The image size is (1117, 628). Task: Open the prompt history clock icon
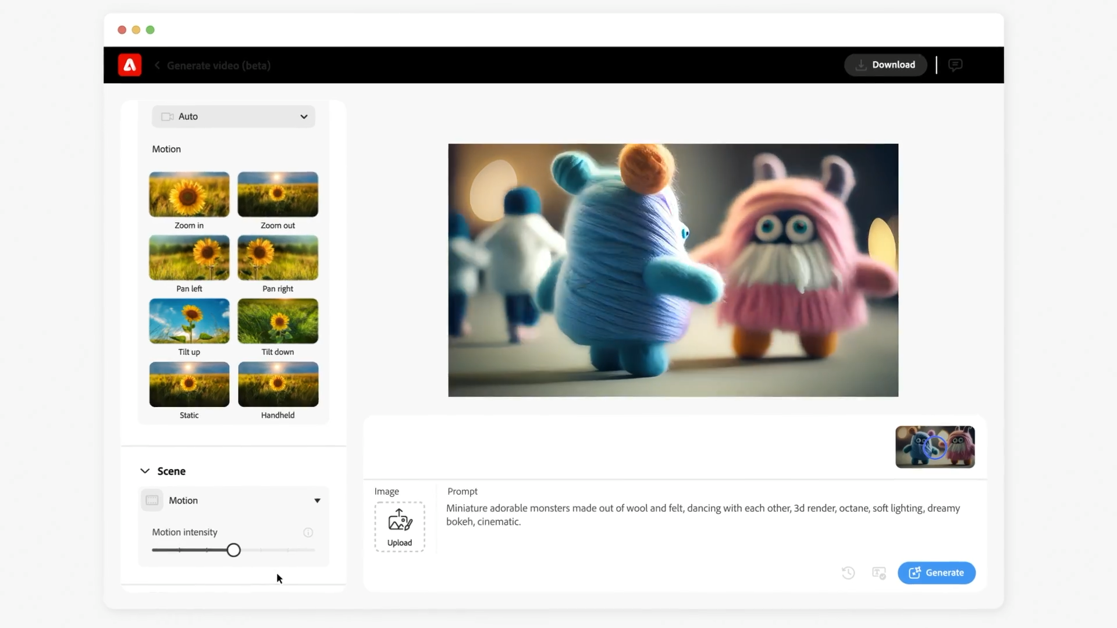[x=848, y=573]
